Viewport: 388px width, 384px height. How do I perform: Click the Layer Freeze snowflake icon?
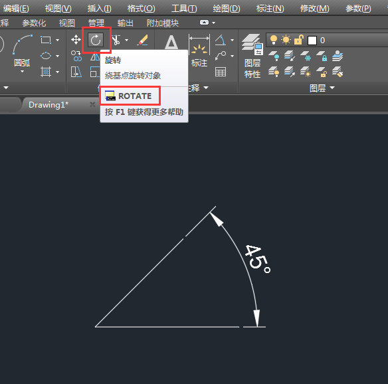pos(305,56)
